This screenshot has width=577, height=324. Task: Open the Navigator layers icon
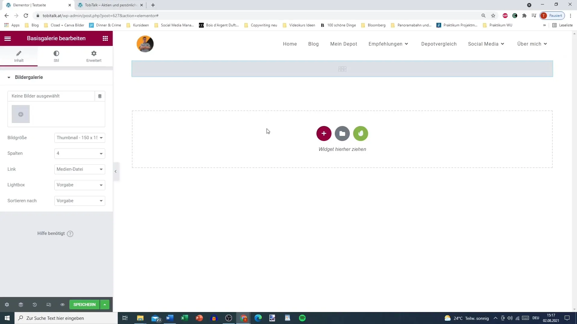tap(21, 304)
